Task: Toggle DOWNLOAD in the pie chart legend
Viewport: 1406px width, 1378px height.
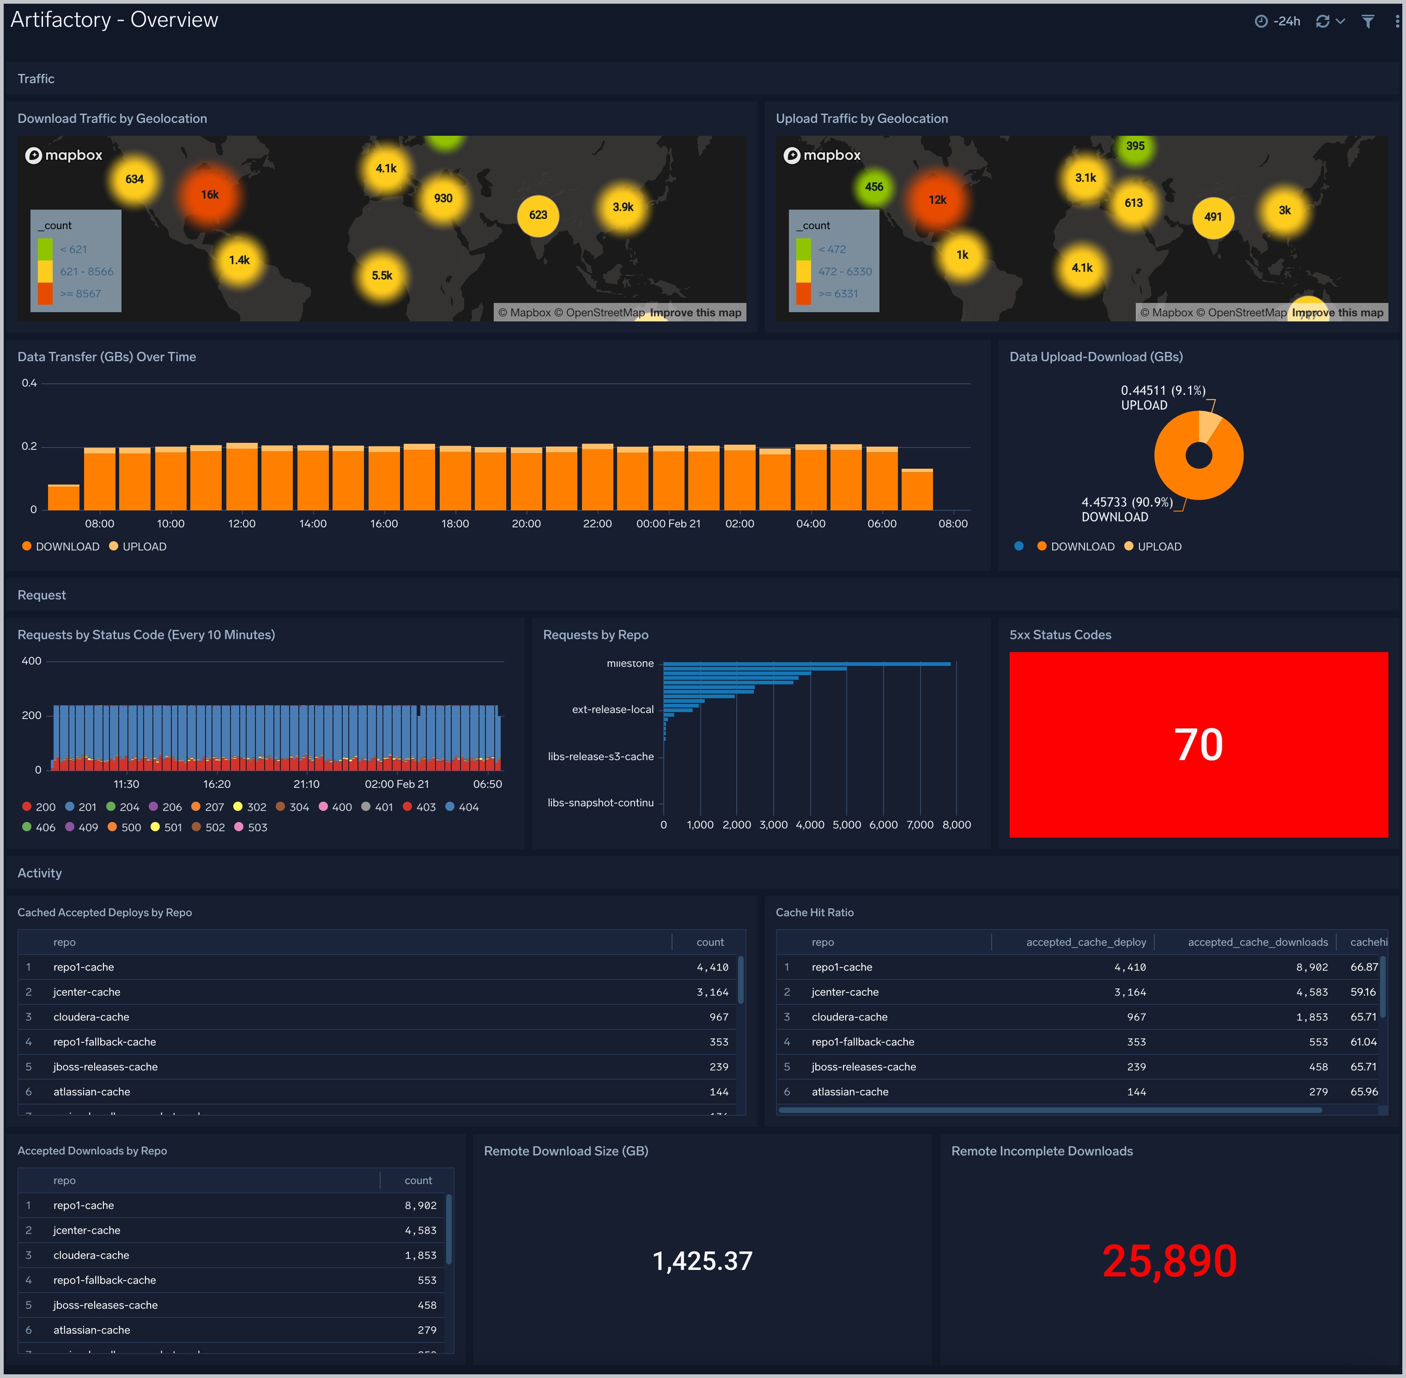Action: pos(1076,546)
